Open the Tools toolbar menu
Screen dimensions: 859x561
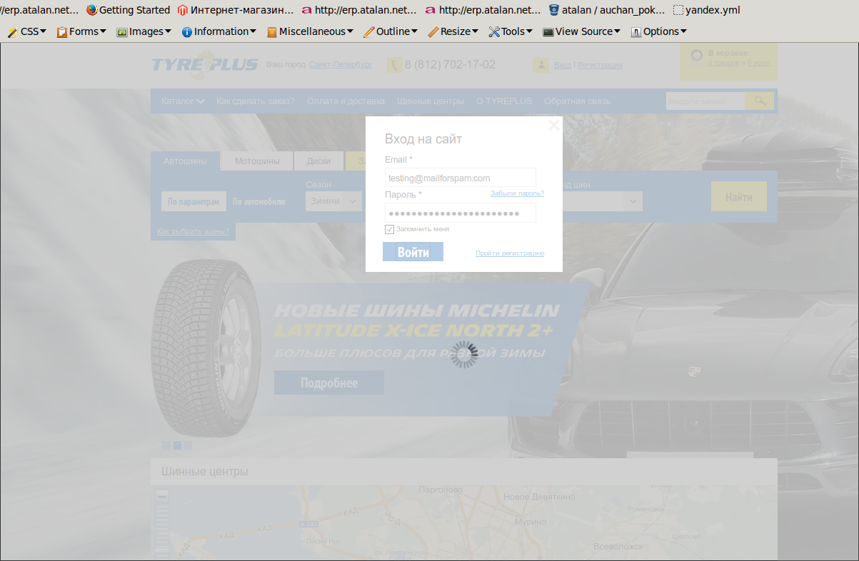click(x=511, y=31)
